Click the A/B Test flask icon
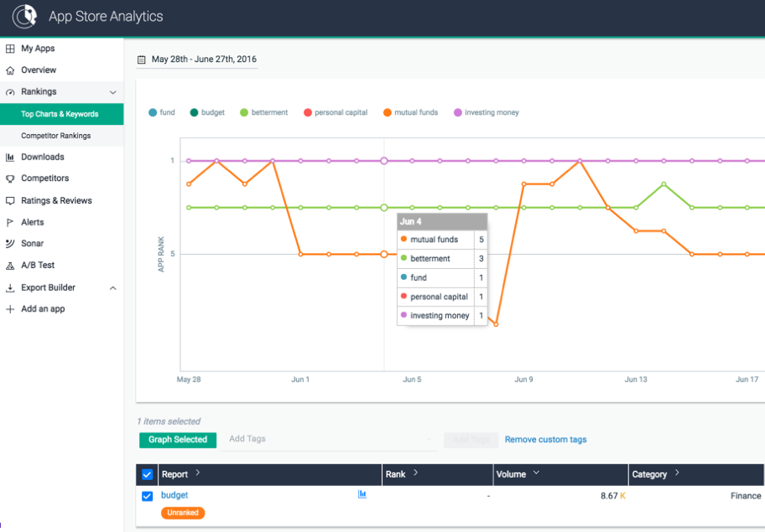 click(10, 266)
